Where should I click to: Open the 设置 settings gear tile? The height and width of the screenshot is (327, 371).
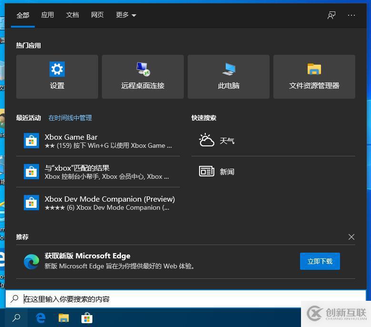[57, 76]
